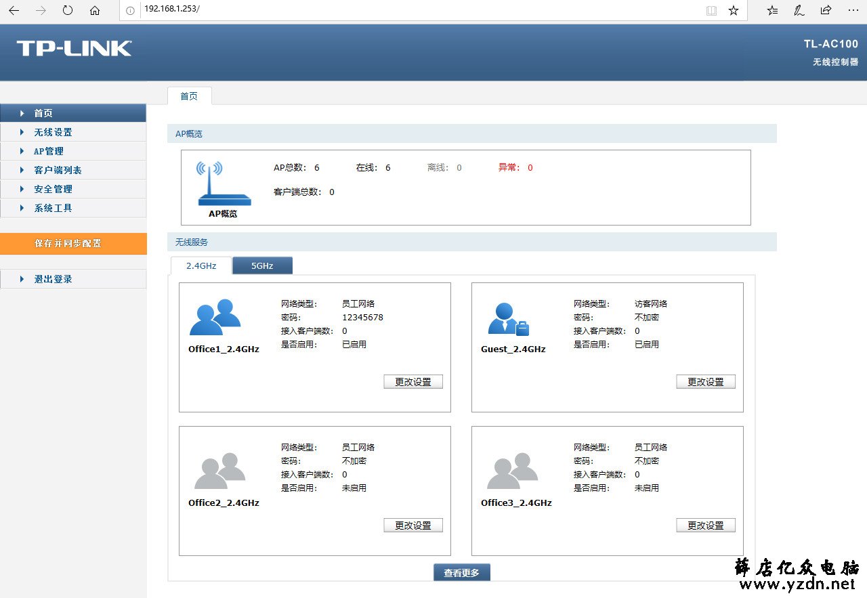Open the 退出登录 sidebar item
This screenshot has height=598, width=867.
click(x=73, y=279)
